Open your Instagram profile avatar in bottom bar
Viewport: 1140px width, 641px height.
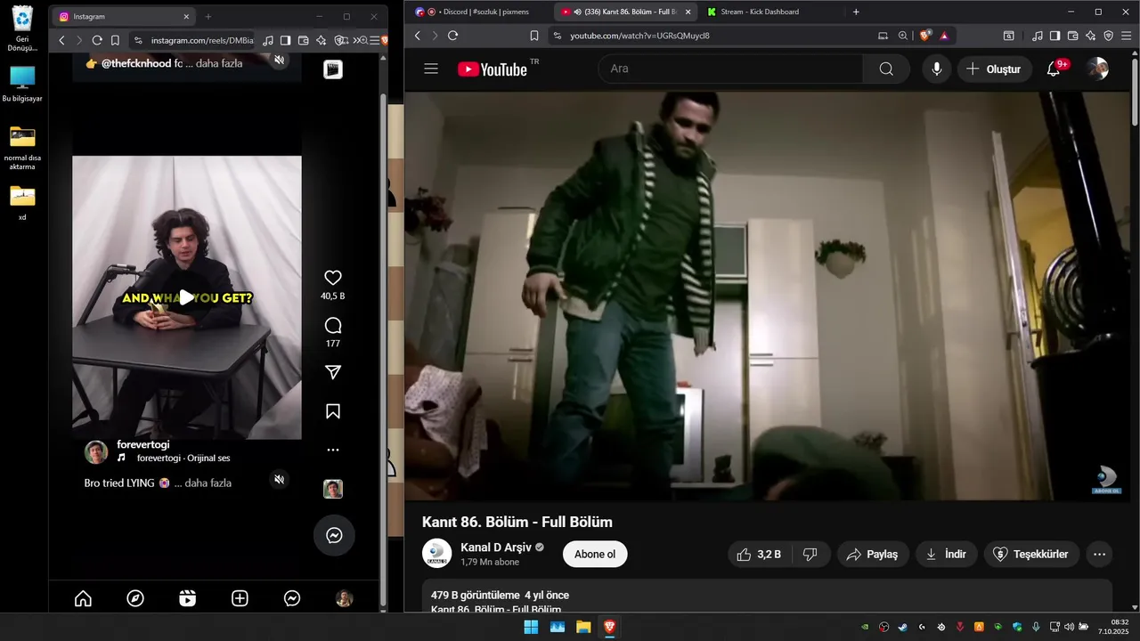pos(344,599)
